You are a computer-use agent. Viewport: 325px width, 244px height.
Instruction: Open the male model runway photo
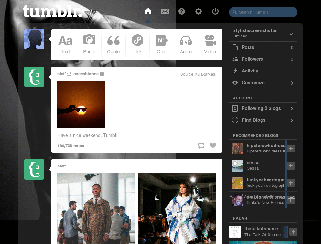(x=96, y=209)
